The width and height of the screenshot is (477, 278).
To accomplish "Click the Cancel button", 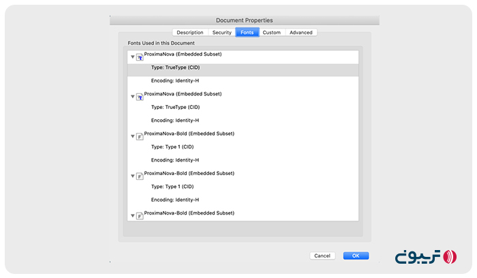I will pos(322,256).
